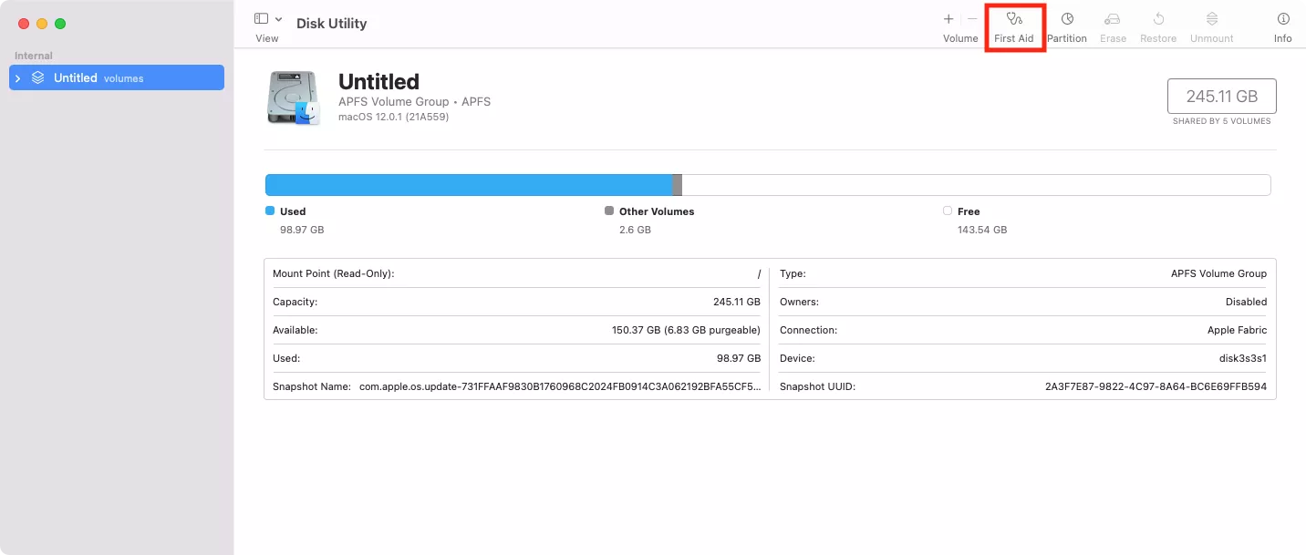The image size is (1306, 555).
Task: Click the 'Apple Fabric' connection value
Action: click(1237, 330)
